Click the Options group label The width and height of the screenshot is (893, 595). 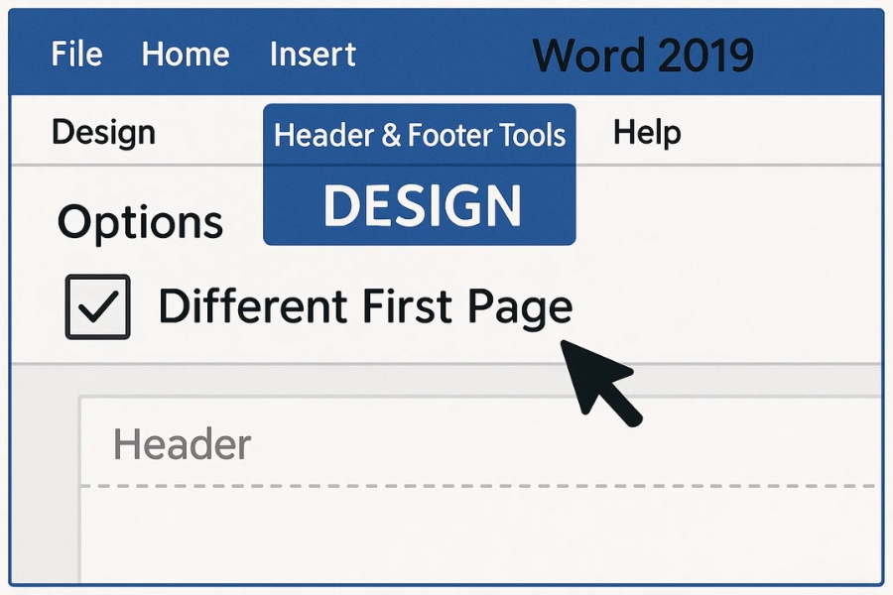(139, 220)
